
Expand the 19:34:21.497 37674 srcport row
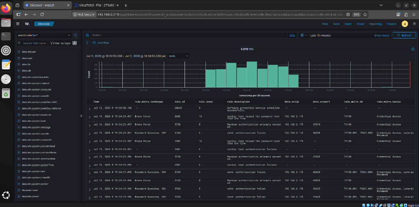coord(90,125)
